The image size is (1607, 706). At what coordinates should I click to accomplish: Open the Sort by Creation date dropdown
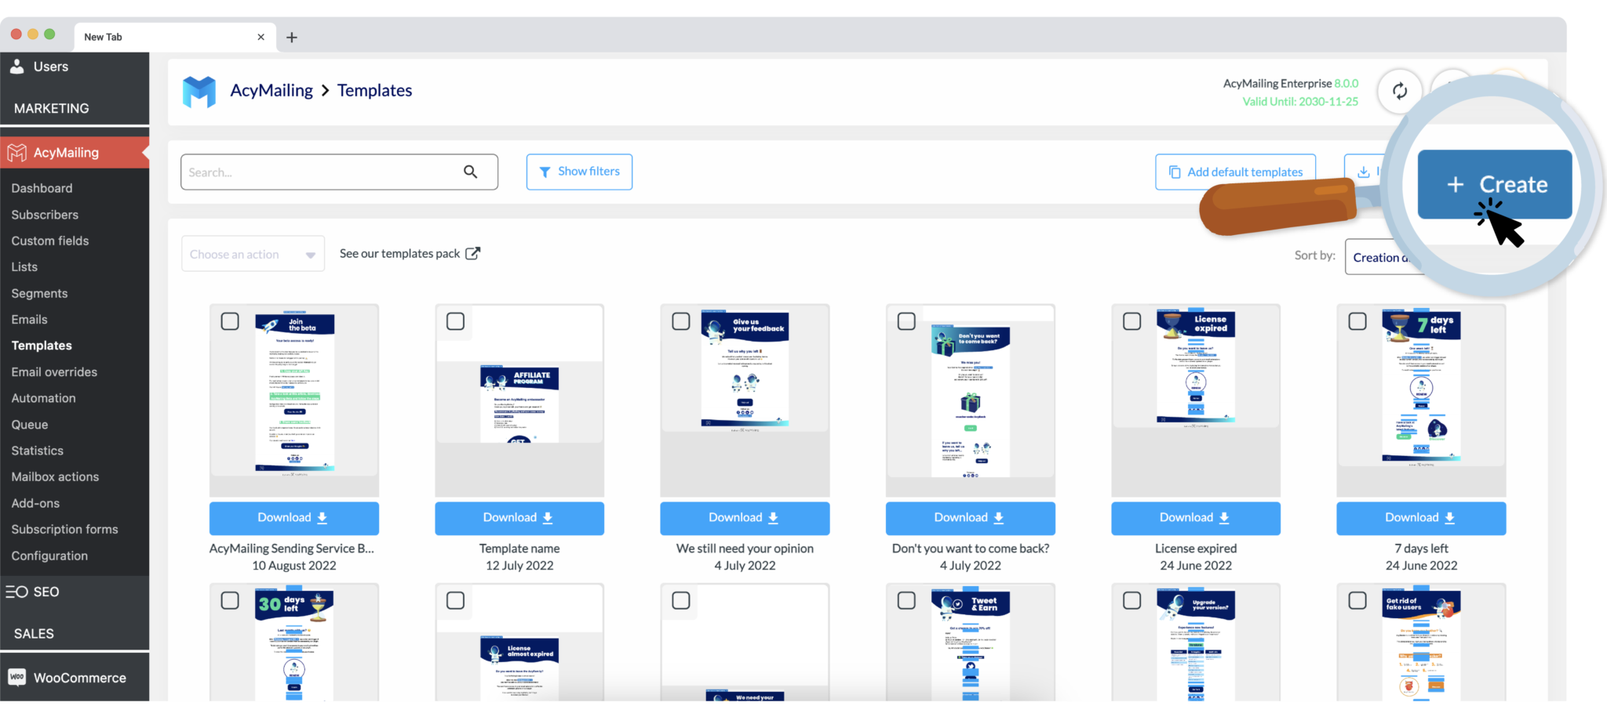click(1385, 257)
